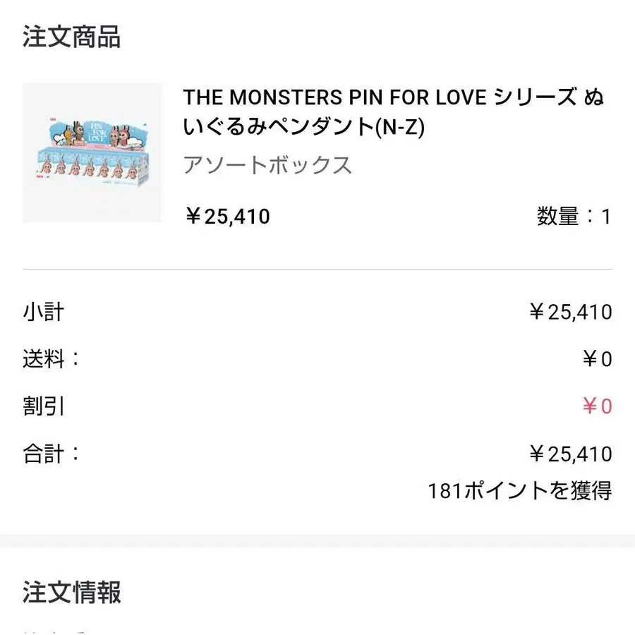Click the product price ¥25,410 beside thumbnail

[x=227, y=217]
